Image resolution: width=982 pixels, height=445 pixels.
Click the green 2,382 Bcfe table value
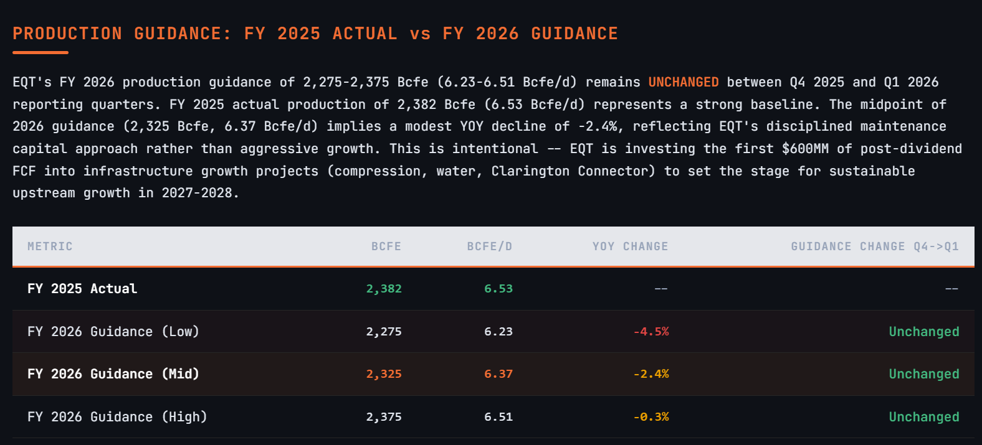click(x=384, y=289)
